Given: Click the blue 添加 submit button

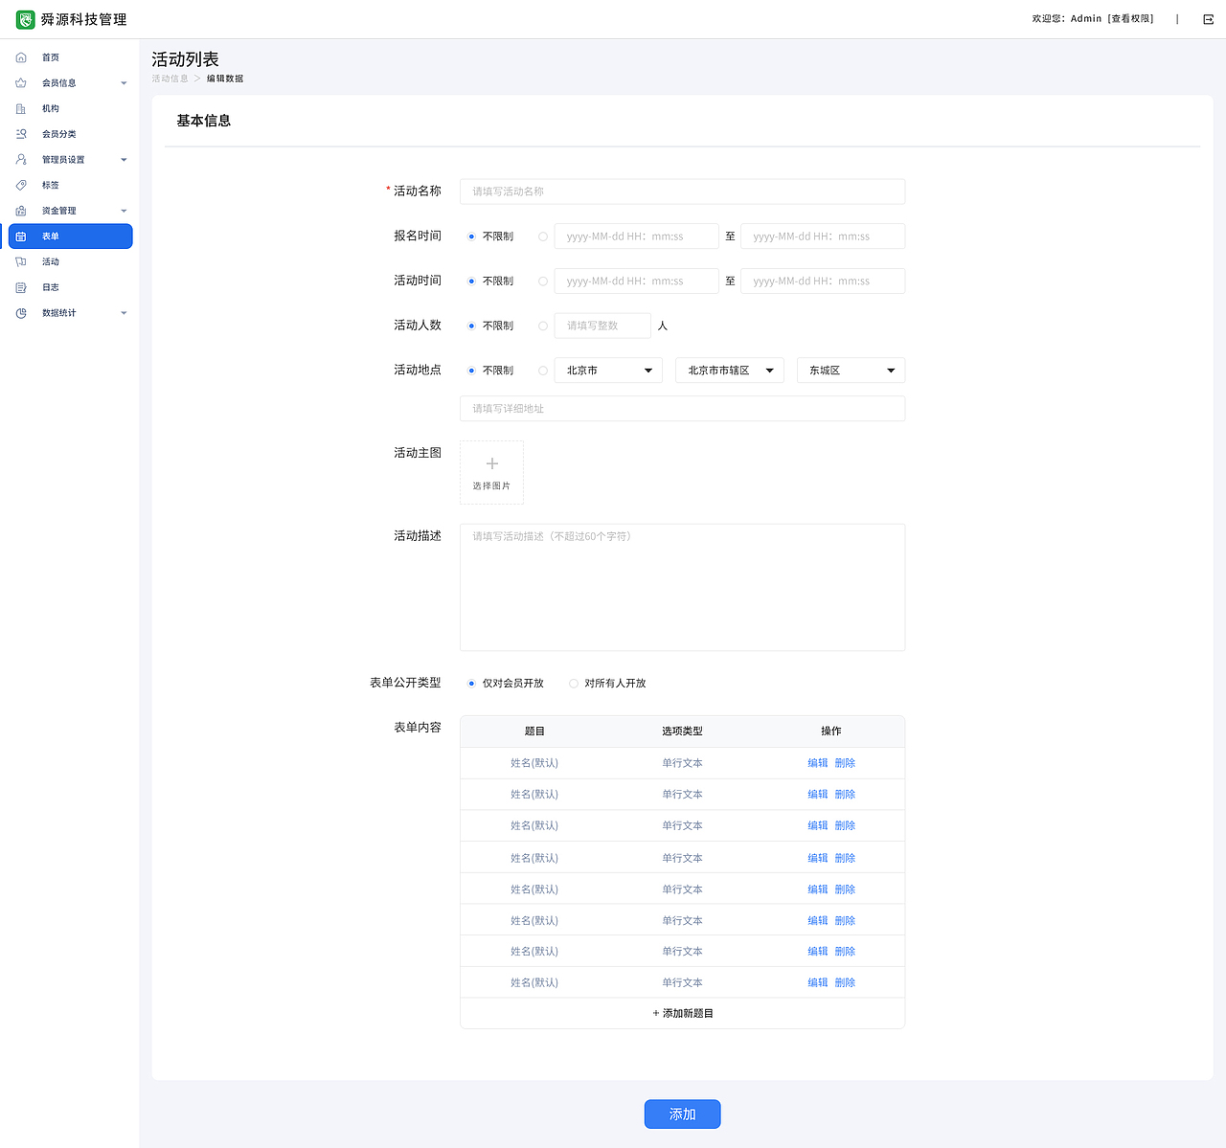Looking at the screenshot, I should [682, 1114].
